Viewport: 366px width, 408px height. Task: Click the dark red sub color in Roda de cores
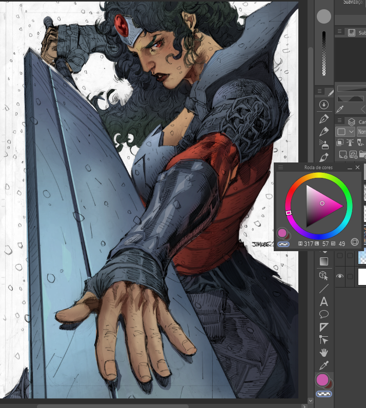coord(288,236)
